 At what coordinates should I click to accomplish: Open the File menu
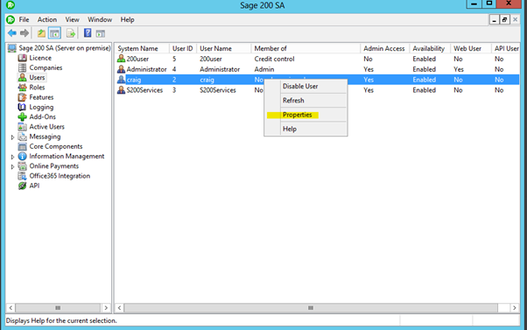tap(24, 19)
